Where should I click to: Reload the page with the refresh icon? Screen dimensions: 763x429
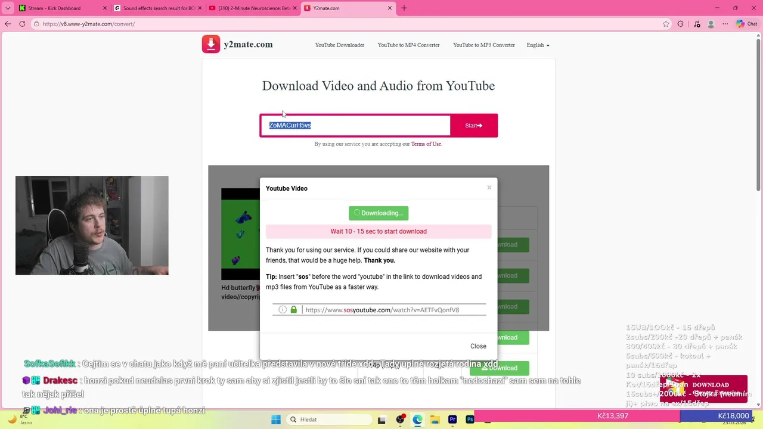tap(22, 24)
